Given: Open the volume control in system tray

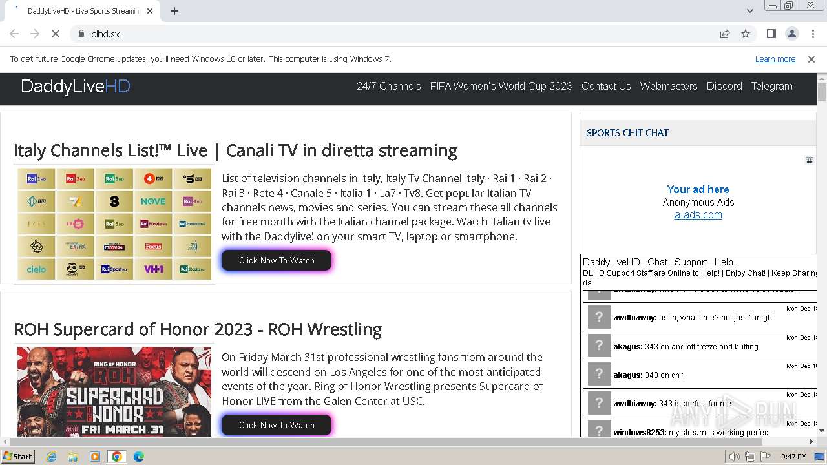Looking at the screenshot, I should [x=735, y=457].
